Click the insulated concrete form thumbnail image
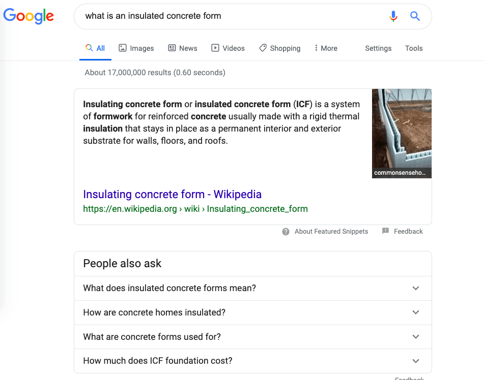The height and width of the screenshot is (380, 484). coord(402,133)
